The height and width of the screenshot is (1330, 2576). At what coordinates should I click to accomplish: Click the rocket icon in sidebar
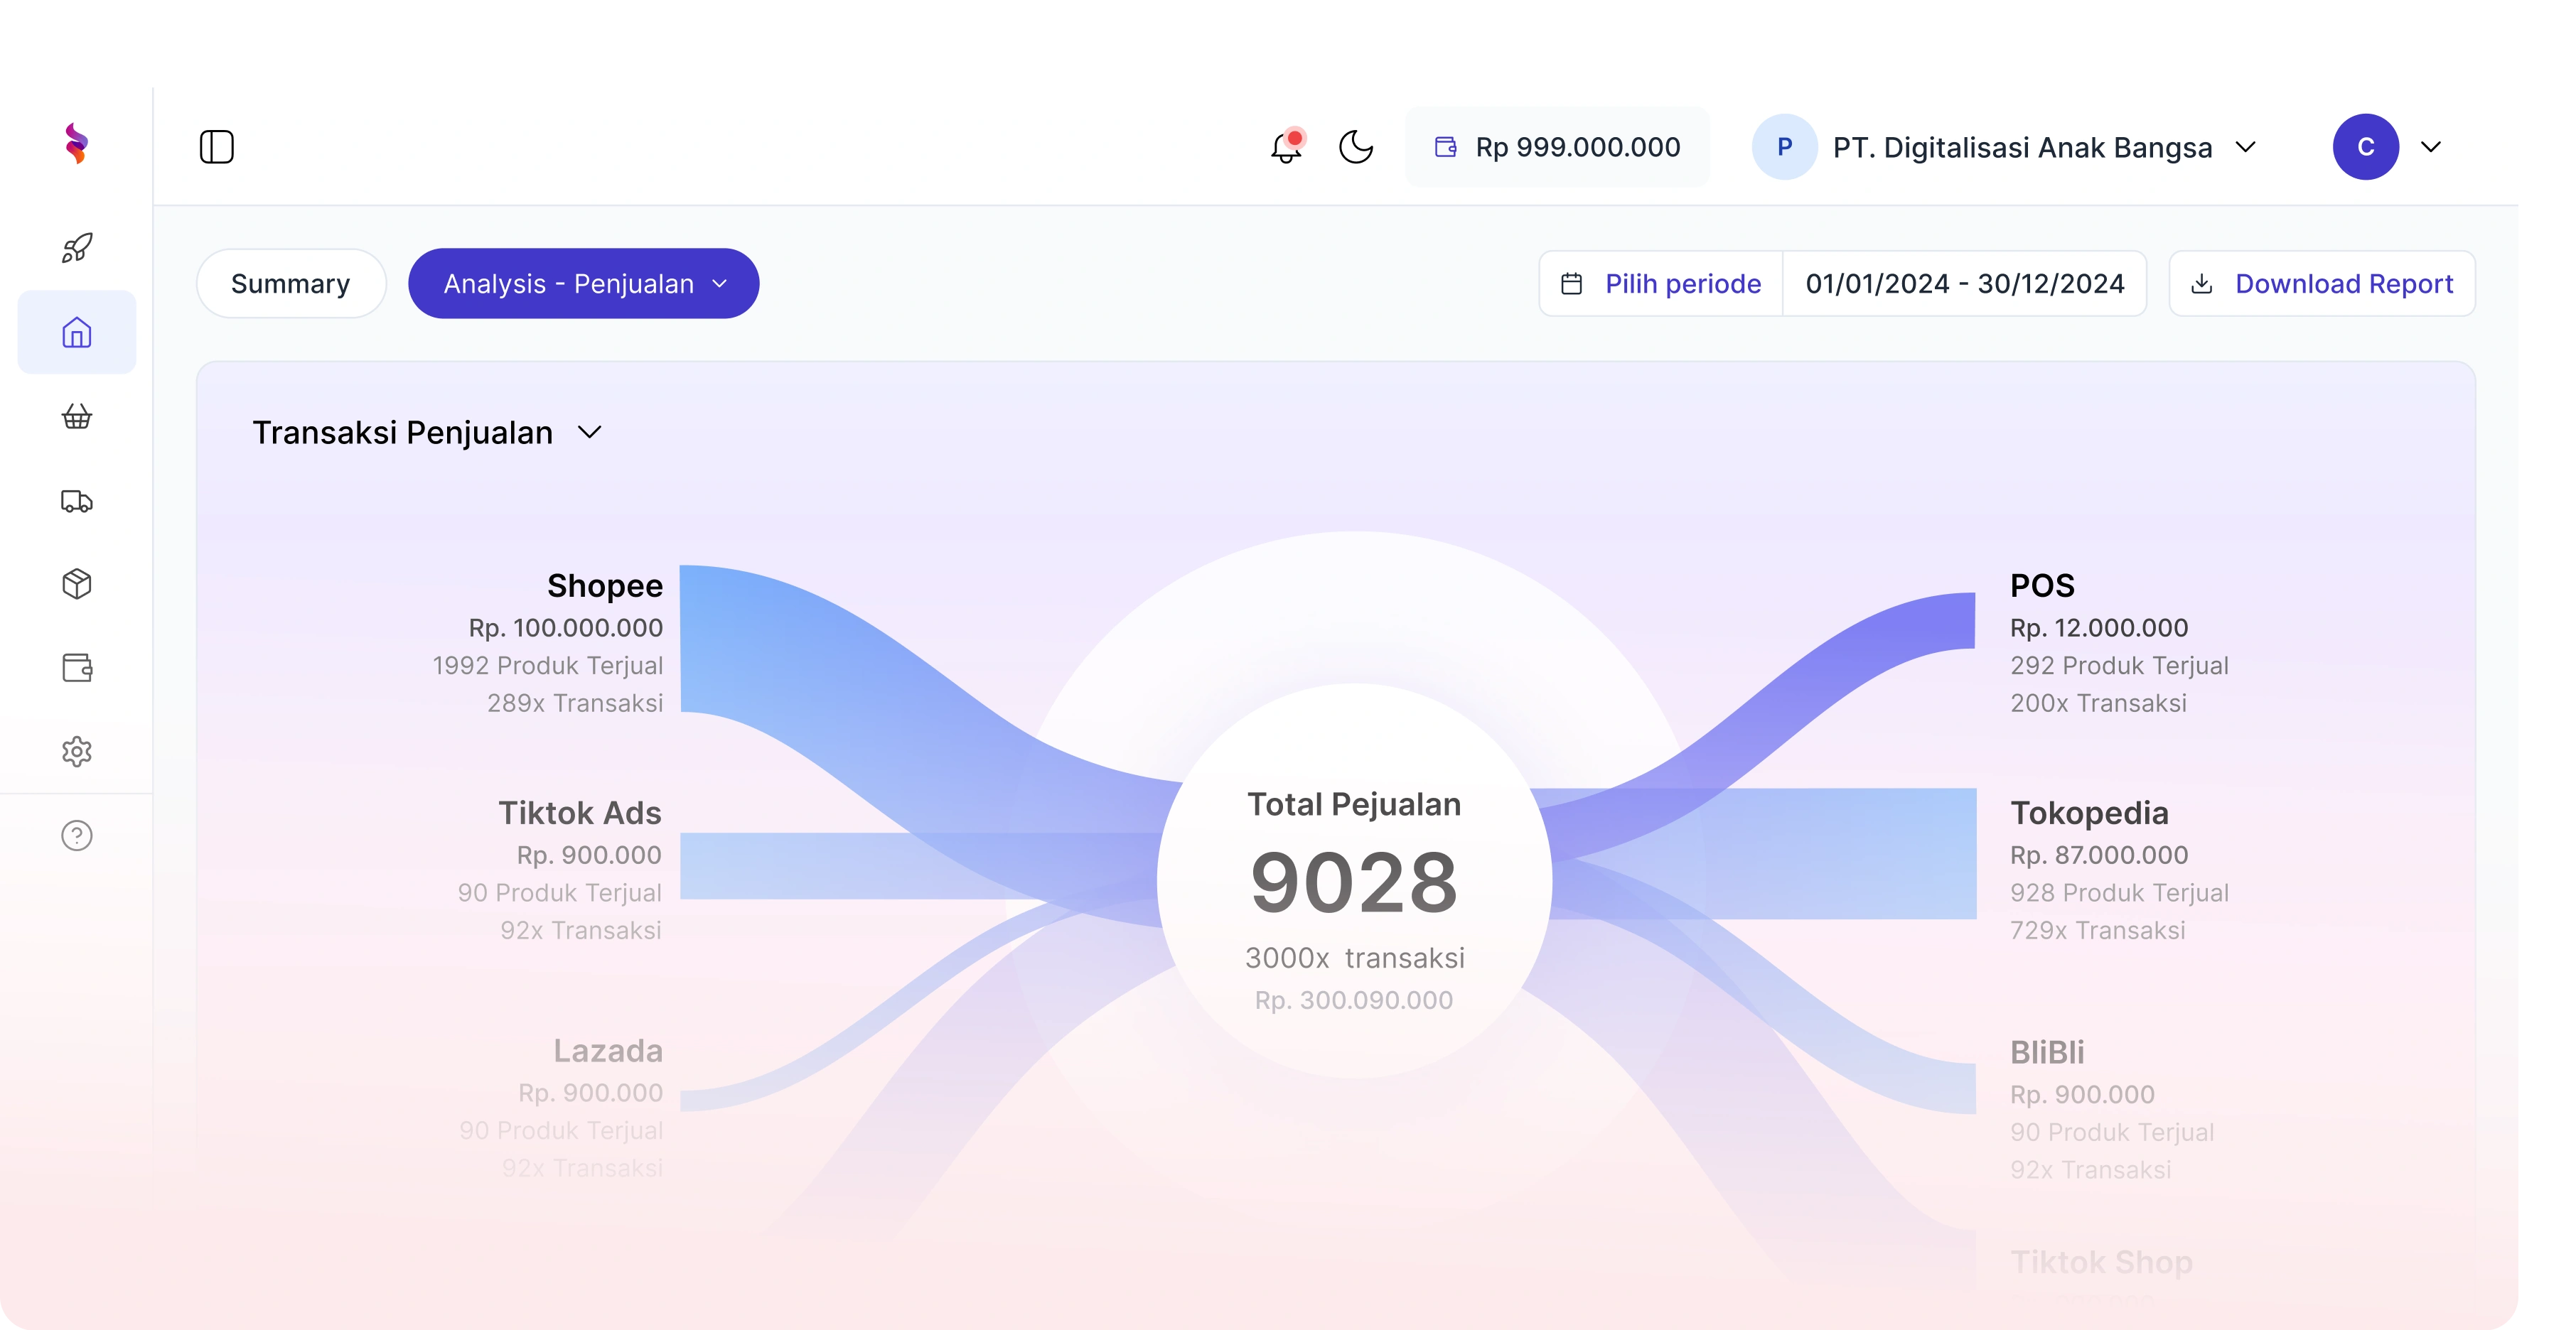[77, 248]
